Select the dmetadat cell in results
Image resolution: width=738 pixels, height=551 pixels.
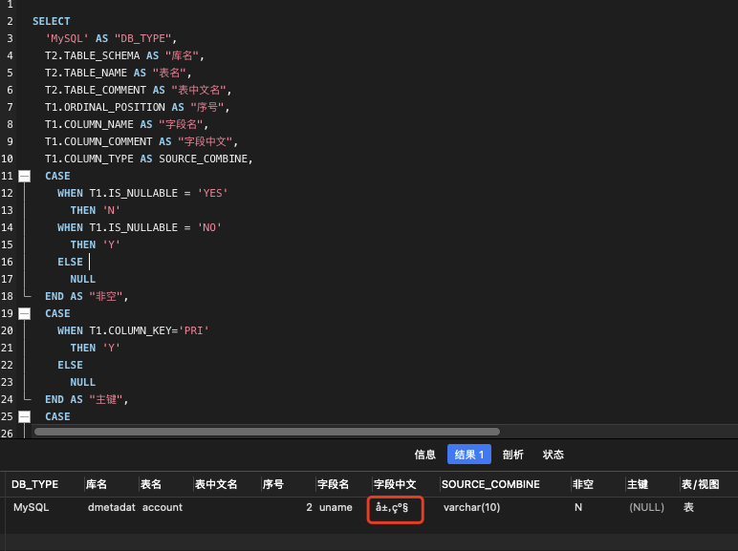click(x=112, y=507)
